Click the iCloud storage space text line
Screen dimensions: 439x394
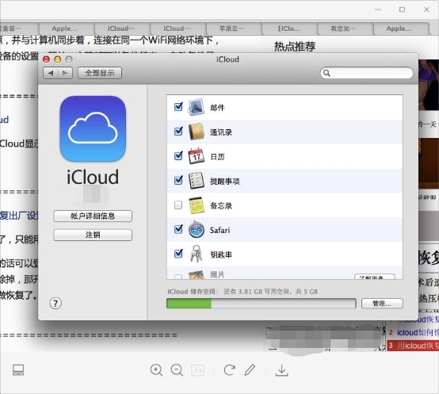[x=242, y=292]
